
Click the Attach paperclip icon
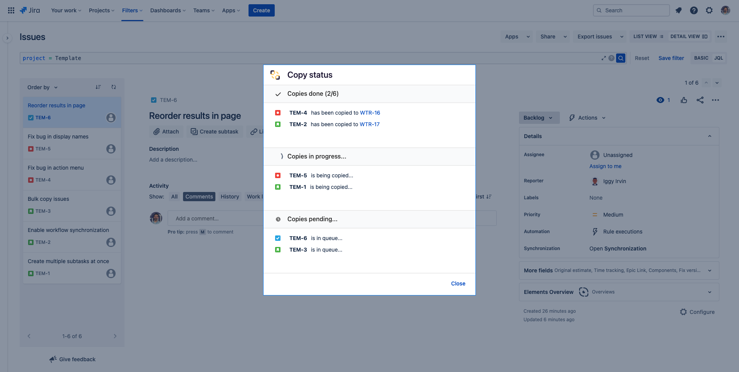coord(156,131)
